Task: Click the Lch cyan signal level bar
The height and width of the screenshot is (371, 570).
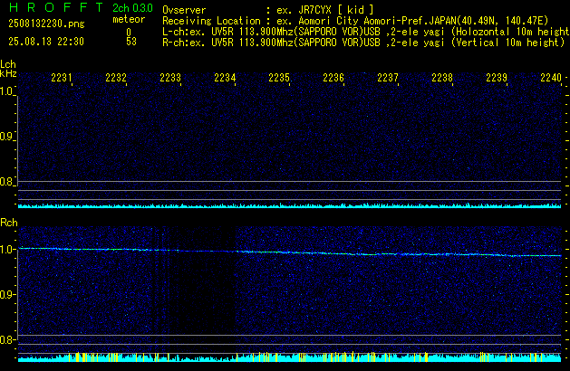Action: click(x=290, y=205)
